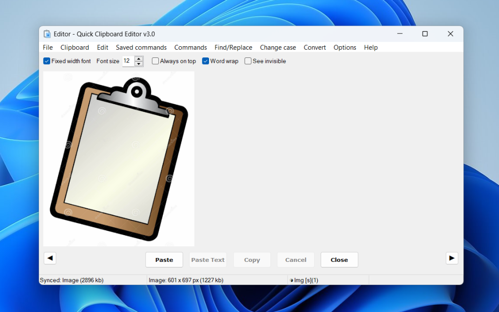Click the Copy button
This screenshot has width=499, height=312.
[252, 259]
